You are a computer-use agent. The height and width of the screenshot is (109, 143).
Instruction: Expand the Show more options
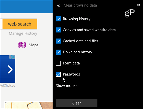point(67,86)
